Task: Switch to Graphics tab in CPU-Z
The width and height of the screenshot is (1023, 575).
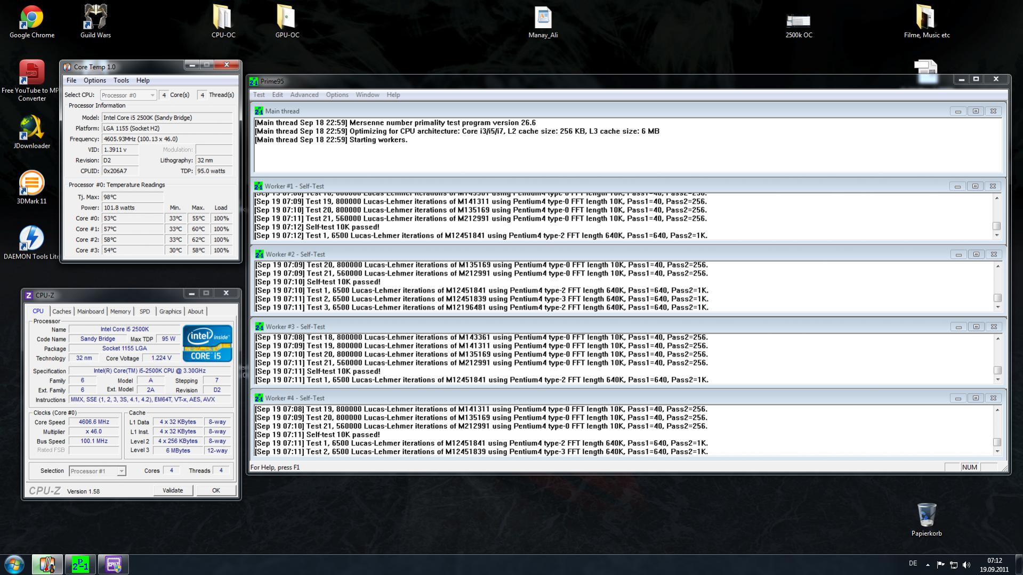Action: [x=171, y=312]
